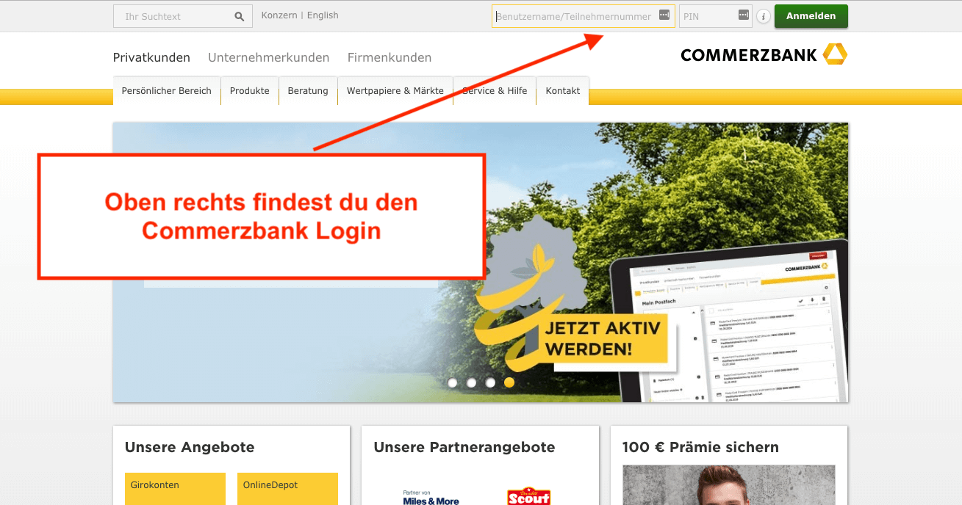This screenshot has width=962, height=505.
Task: Click the info icon beside PIN field
Action: pos(764,16)
